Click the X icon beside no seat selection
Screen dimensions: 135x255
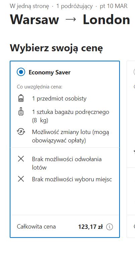tap(21, 179)
